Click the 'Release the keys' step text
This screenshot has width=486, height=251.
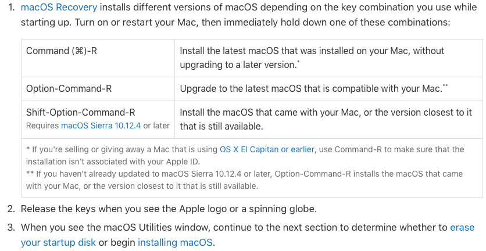(169, 209)
